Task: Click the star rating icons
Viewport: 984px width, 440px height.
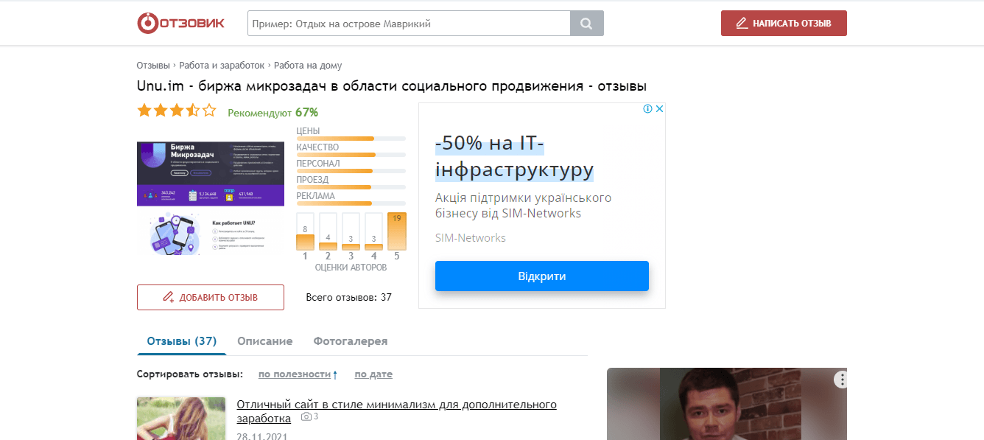Action: (177, 111)
